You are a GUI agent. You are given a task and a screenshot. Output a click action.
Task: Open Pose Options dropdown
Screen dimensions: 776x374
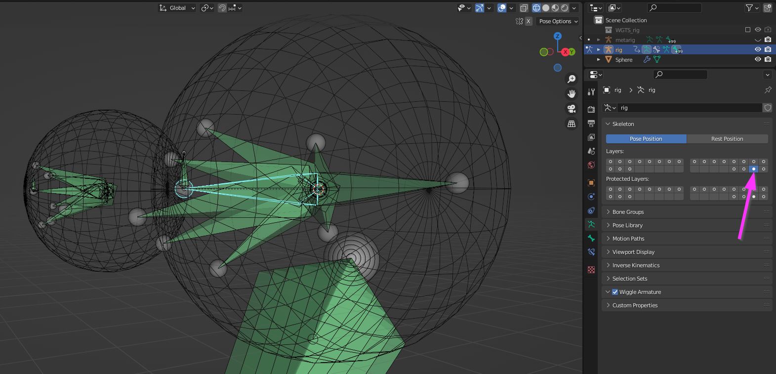coord(558,21)
